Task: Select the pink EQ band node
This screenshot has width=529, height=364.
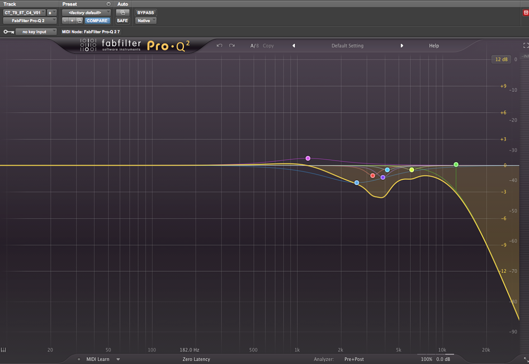Action: click(x=308, y=158)
